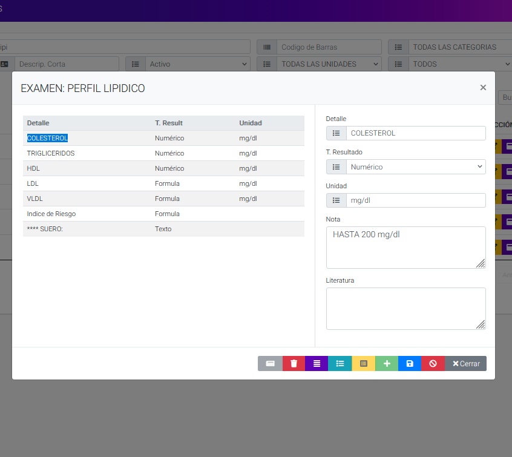Viewport: 512px width, 457px height.
Task: Click the teal bulleted list icon button
Action: (x=340, y=364)
